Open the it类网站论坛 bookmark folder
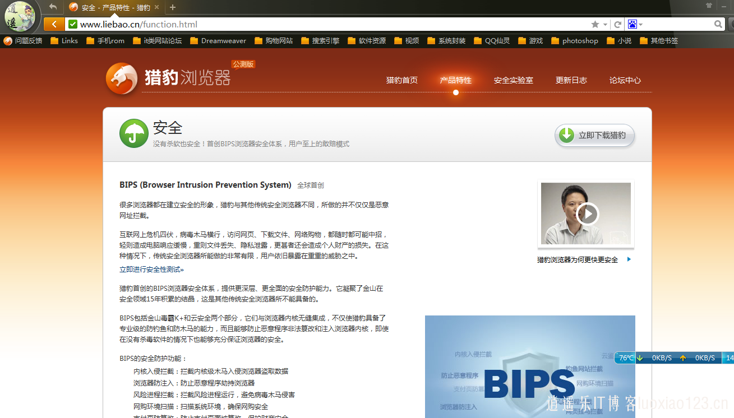The height and width of the screenshot is (418, 734). 158,40
